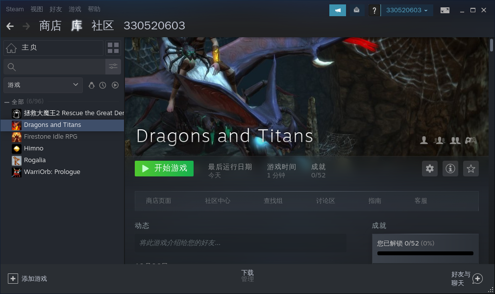Select WarriOrb: Prologue name in list
Image resolution: width=495 pixels, height=294 pixels.
click(x=52, y=172)
